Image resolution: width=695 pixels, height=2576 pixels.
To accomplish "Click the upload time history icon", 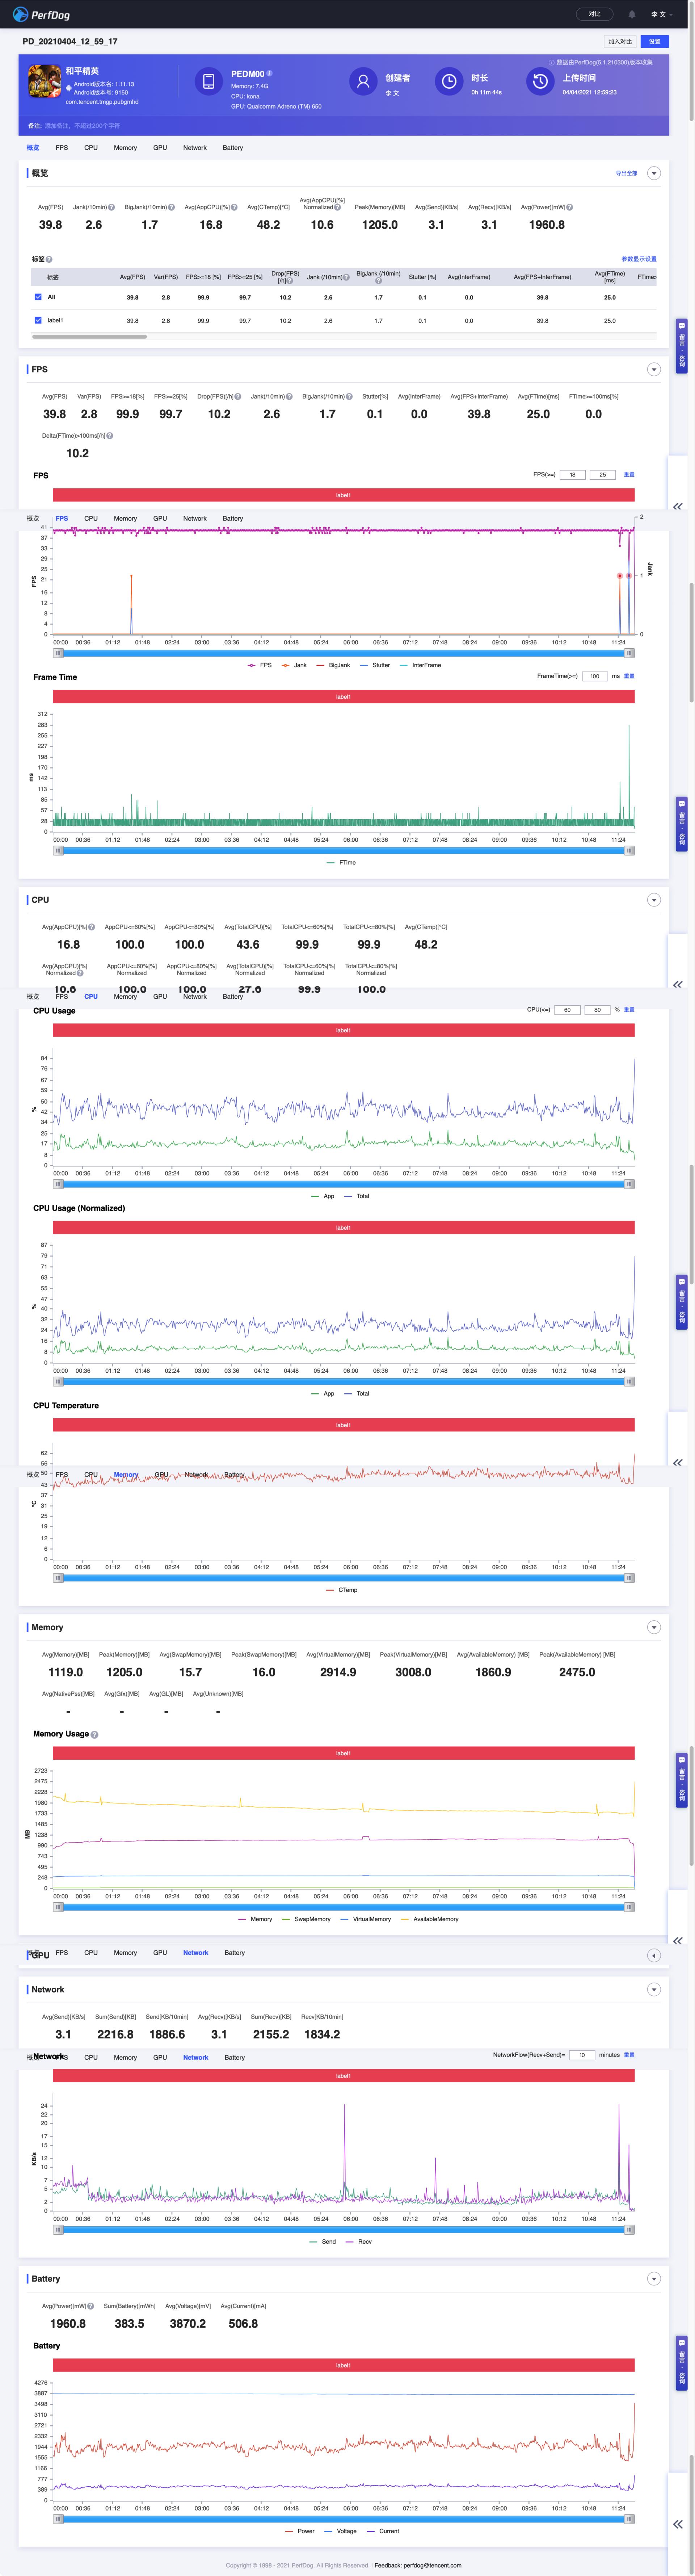I will click(x=540, y=81).
